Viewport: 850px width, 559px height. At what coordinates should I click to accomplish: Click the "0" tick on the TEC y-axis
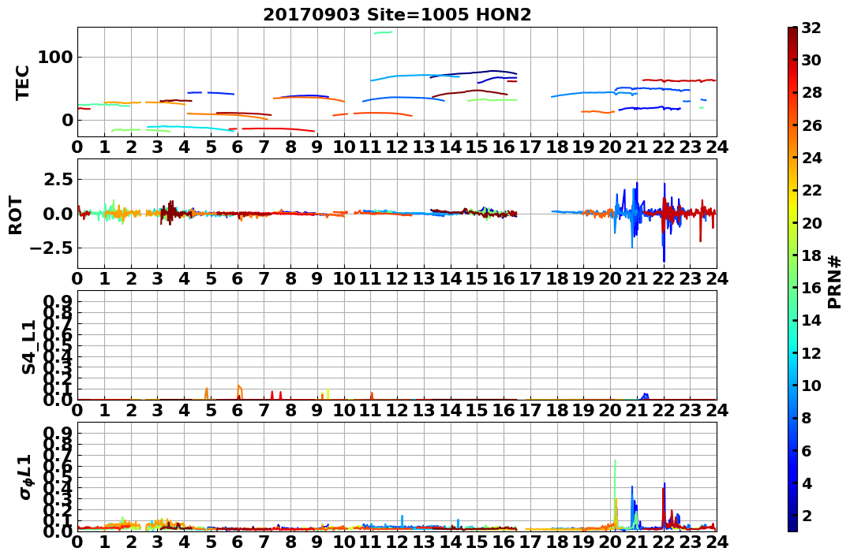67,120
